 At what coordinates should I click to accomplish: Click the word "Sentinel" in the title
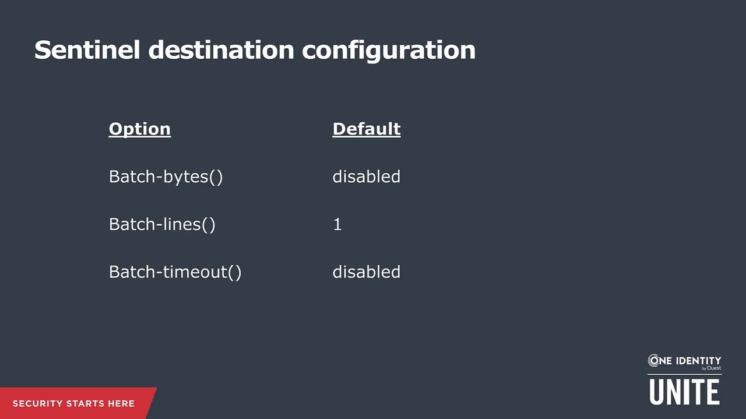coord(87,50)
